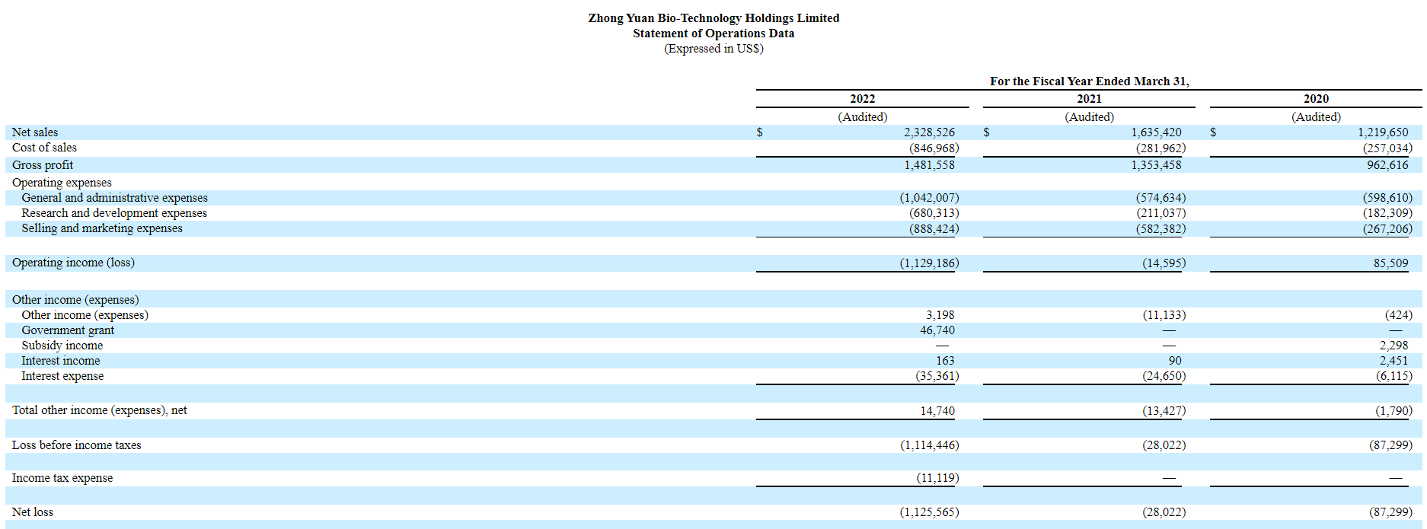Click the Cost of sales row label
Image resolution: width=1427 pixels, height=529 pixels.
[44, 148]
